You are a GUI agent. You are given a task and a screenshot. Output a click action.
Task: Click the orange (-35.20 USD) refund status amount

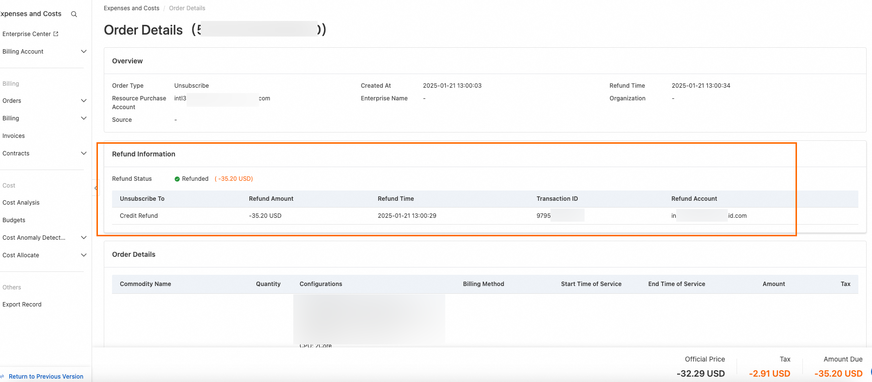234,179
